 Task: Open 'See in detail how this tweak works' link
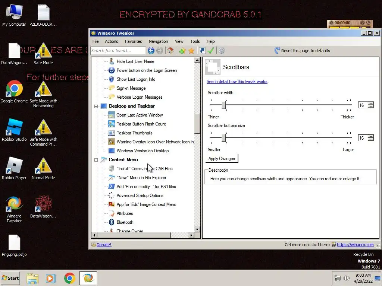(237, 82)
